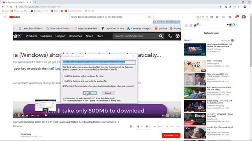Open CTN Comedy video thumbnail
The width and height of the screenshot is (252, 141).
click(x=195, y=106)
